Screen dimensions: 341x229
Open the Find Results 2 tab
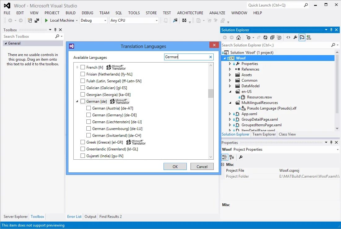click(111, 216)
